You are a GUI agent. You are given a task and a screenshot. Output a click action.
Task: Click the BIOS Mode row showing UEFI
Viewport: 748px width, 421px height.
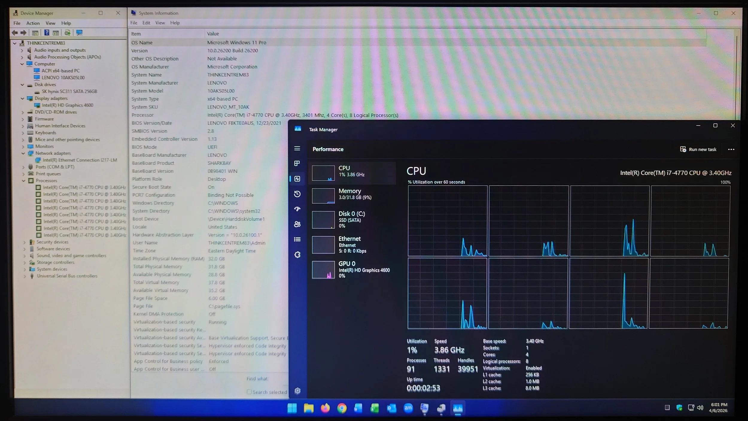[209, 147]
